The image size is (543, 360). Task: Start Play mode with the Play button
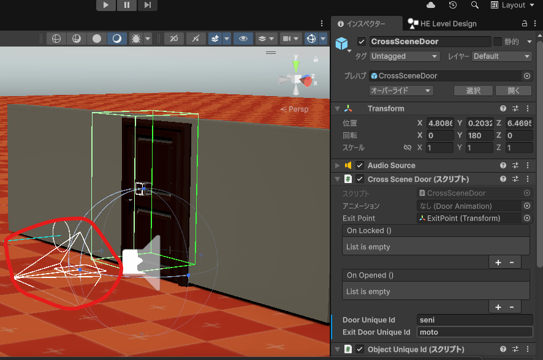[x=106, y=5]
